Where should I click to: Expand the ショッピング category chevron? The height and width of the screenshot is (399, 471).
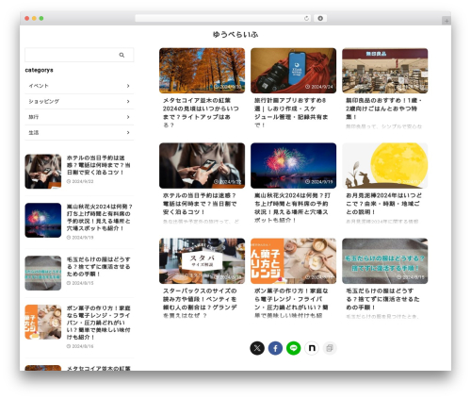(x=128, y=101)
